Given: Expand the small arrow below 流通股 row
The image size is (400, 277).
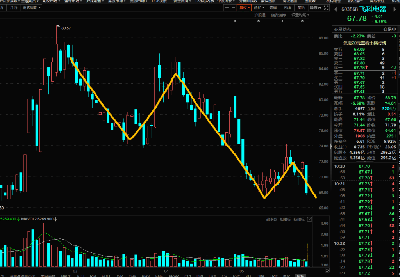Looking at the screenshot, I should (x=365, y=162).
